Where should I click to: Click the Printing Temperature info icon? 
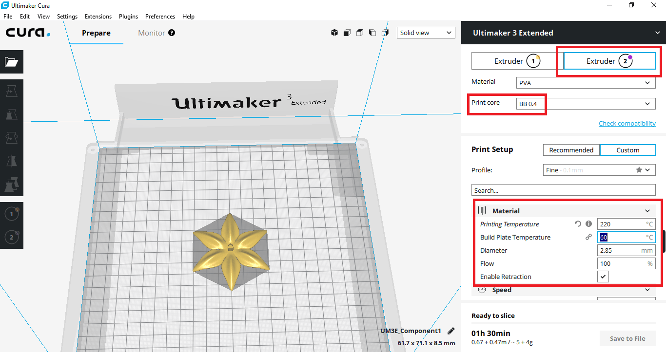coord(588,224)
